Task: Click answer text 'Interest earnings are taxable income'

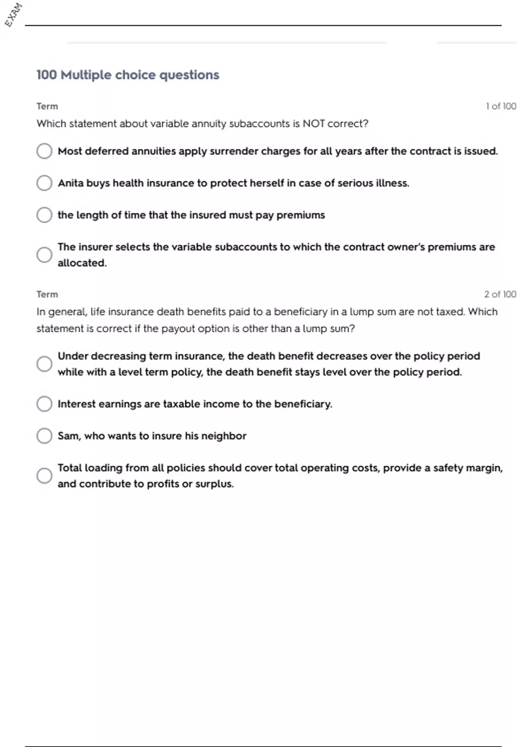Action: [x=195, y=404]
